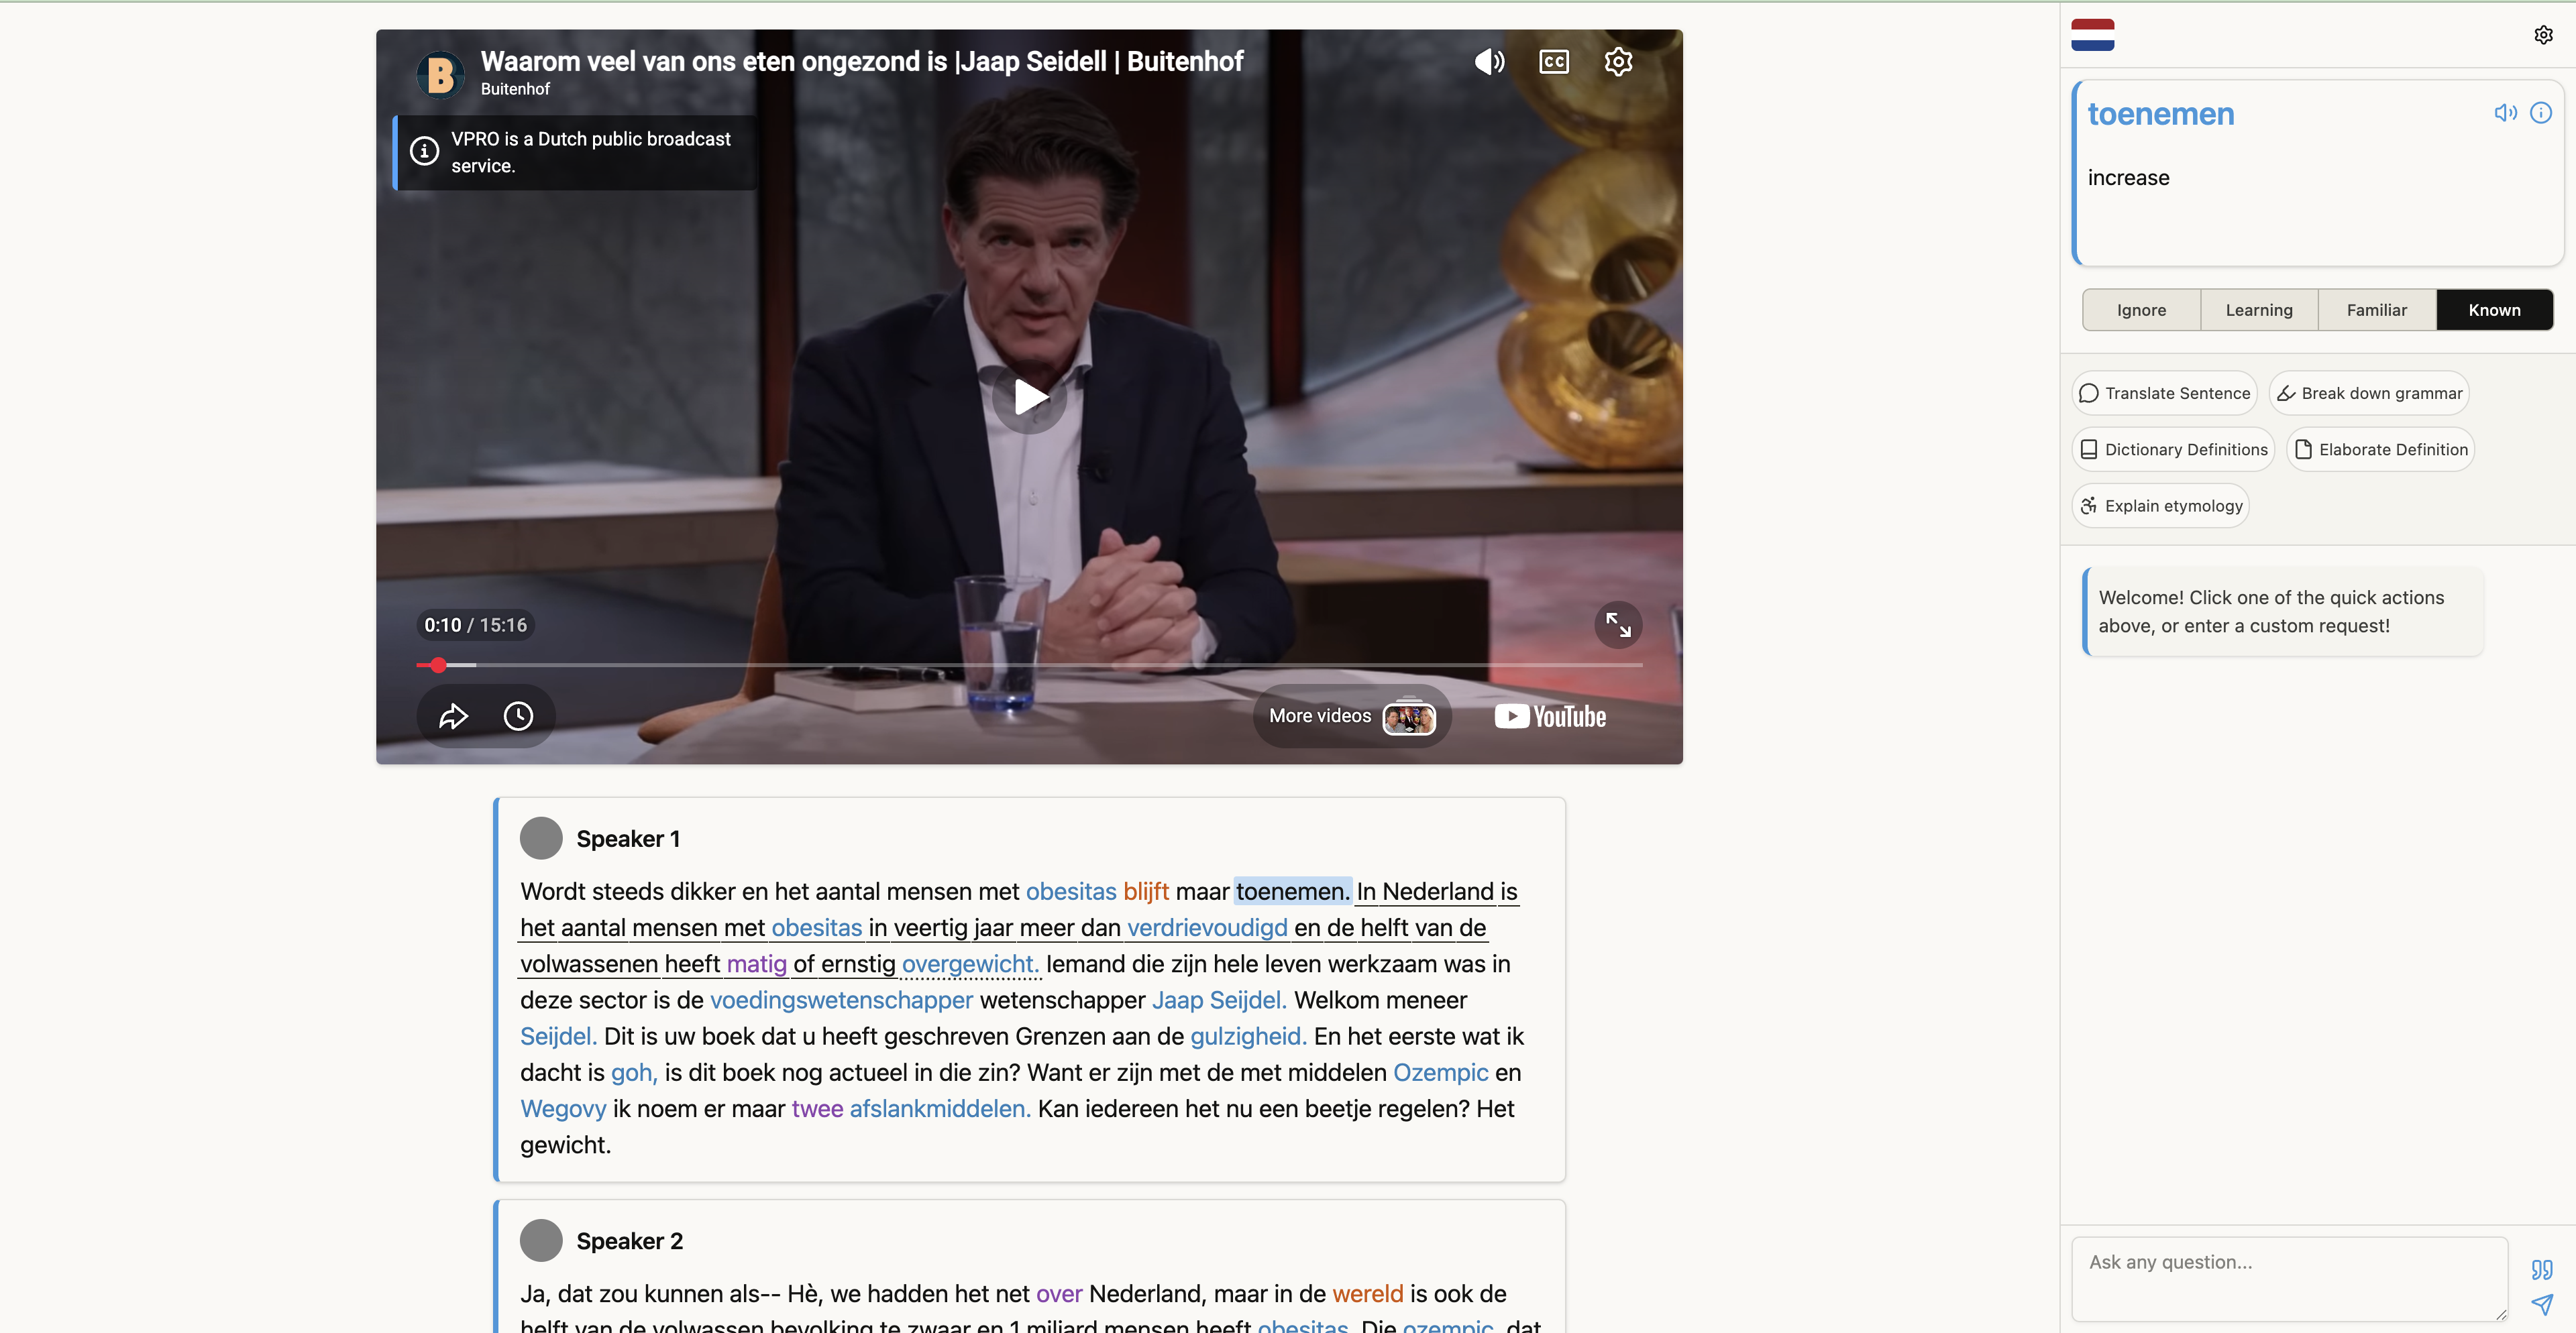Viewport: 2576px width, 1333px height.
Task: Open video on YouTube logo
Action: click(1550, 717)
